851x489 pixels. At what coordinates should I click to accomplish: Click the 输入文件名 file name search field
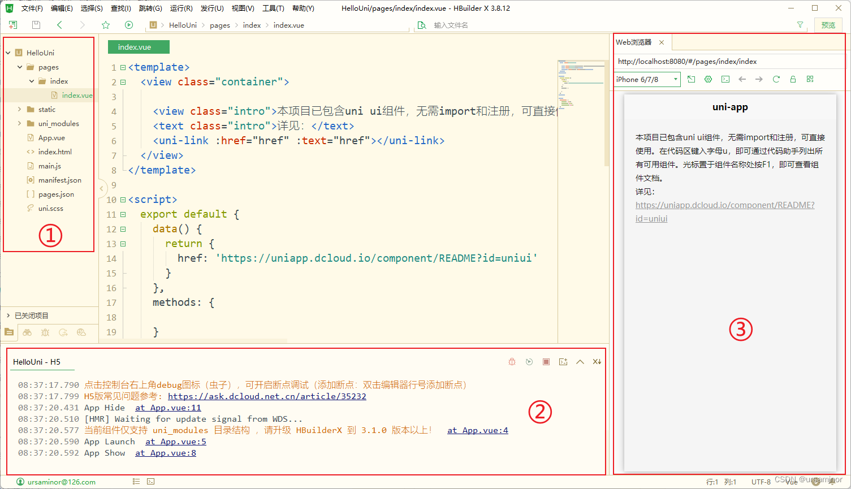[611, 25]
